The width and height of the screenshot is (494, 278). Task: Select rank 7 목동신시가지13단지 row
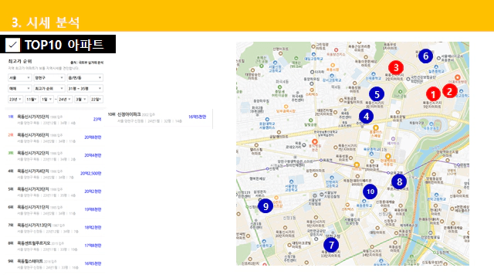click(55, 227)
